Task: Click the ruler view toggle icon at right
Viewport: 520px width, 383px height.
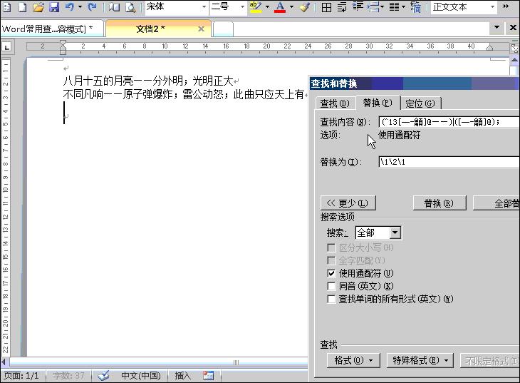Action: 515,48
